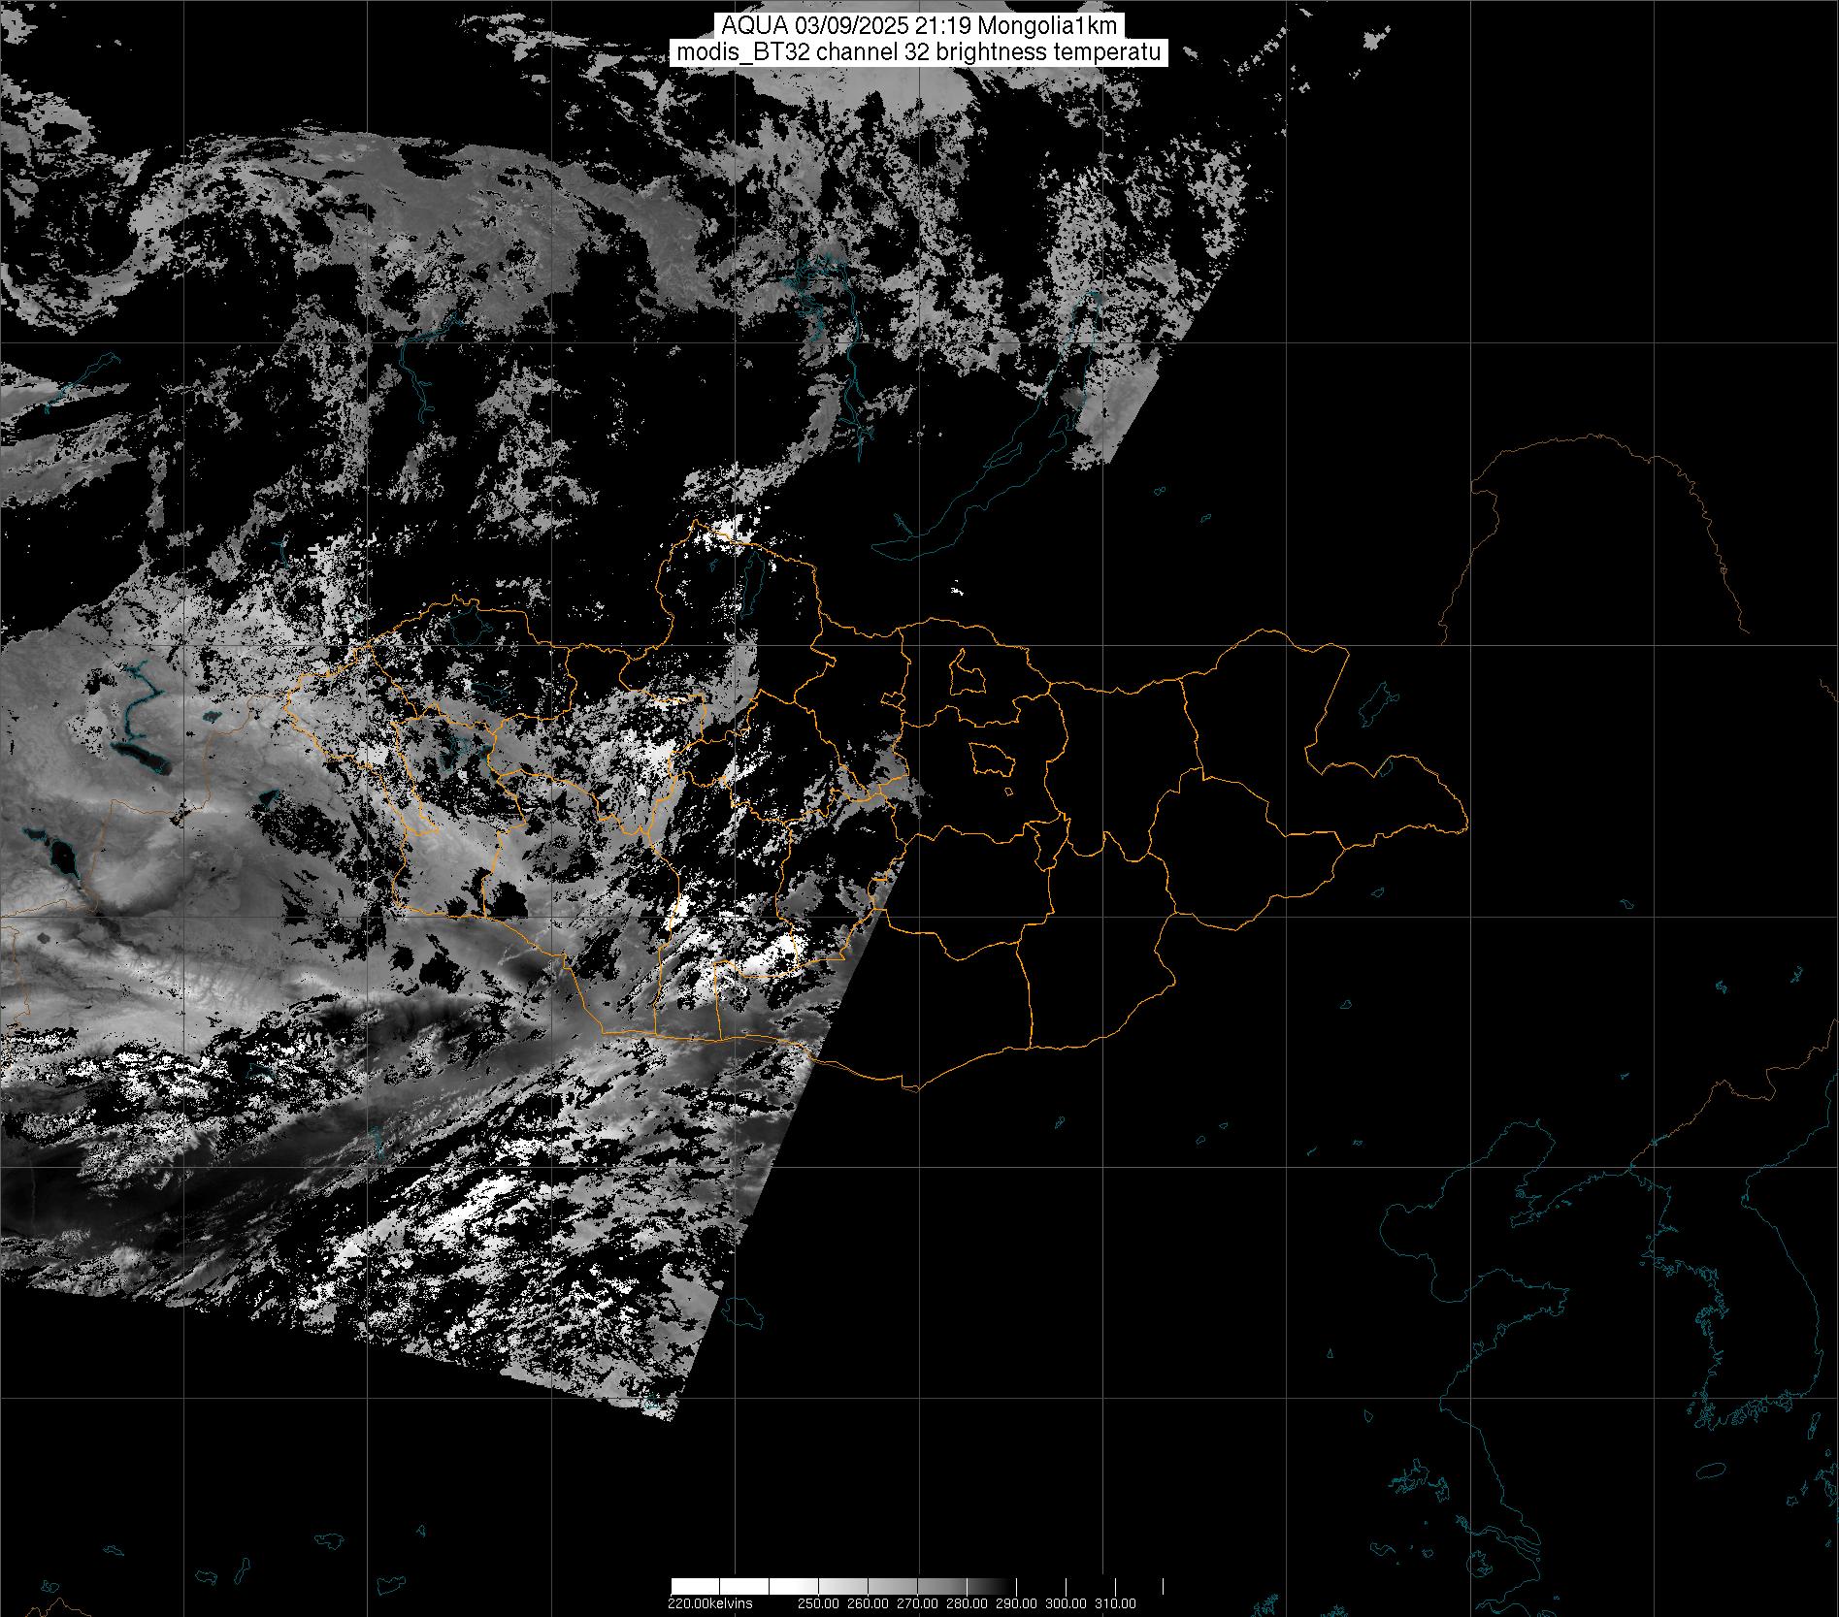Click the 'modis_BT32 channel 32 brightness temperatu' caption

coord(918,52)
